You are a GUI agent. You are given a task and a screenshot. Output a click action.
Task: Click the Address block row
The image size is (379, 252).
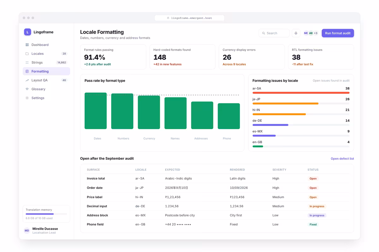[x=217, y=215]
